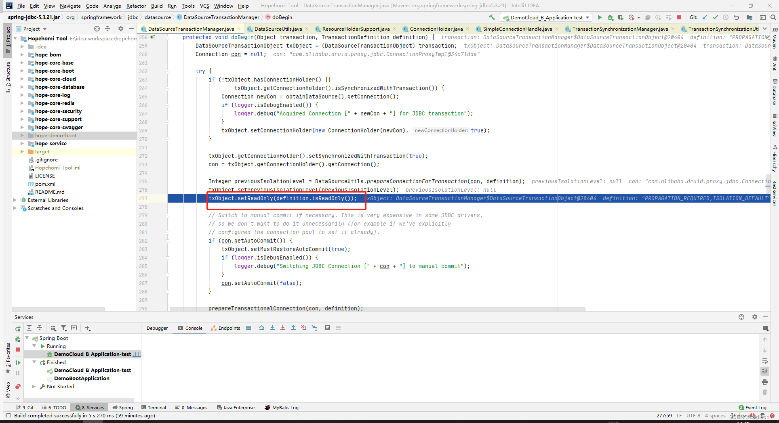Commit changes with the green checkmark

tap(715, 17)
